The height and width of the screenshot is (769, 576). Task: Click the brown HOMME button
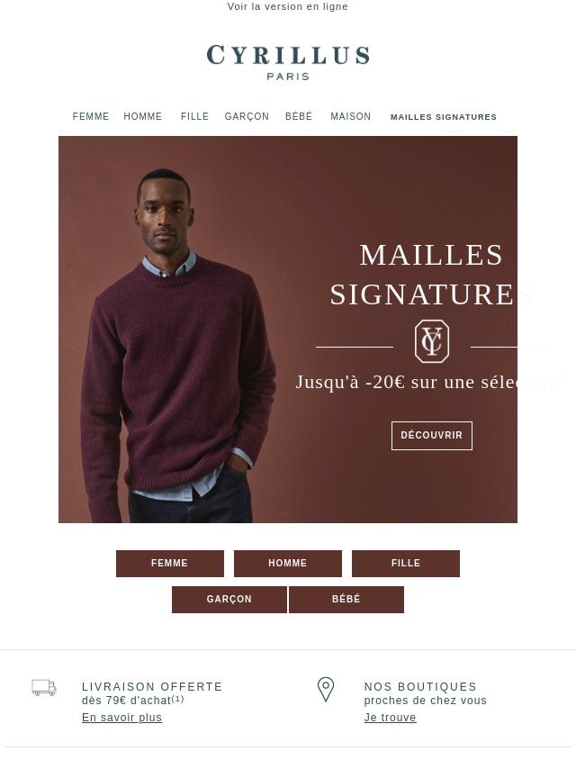[288, 564]
